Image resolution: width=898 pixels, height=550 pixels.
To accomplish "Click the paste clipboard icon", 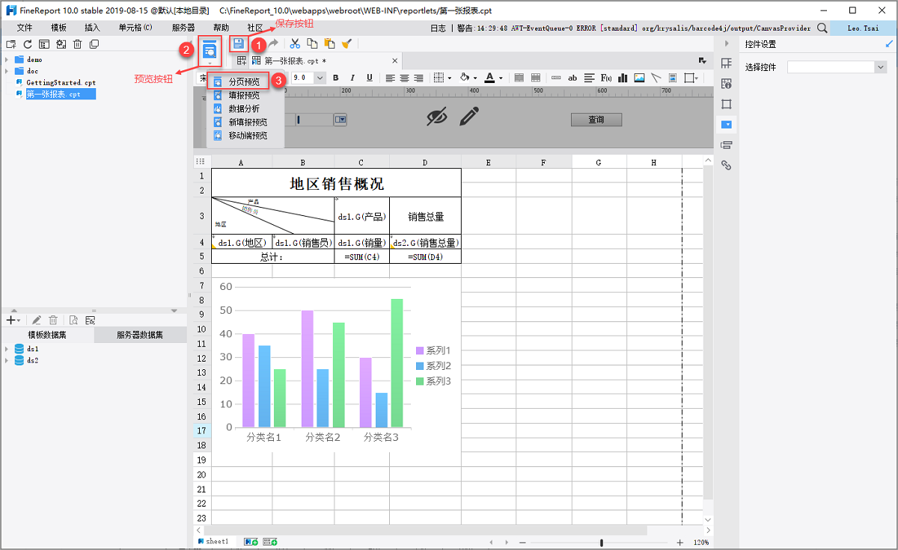I will tap(329, 44).
